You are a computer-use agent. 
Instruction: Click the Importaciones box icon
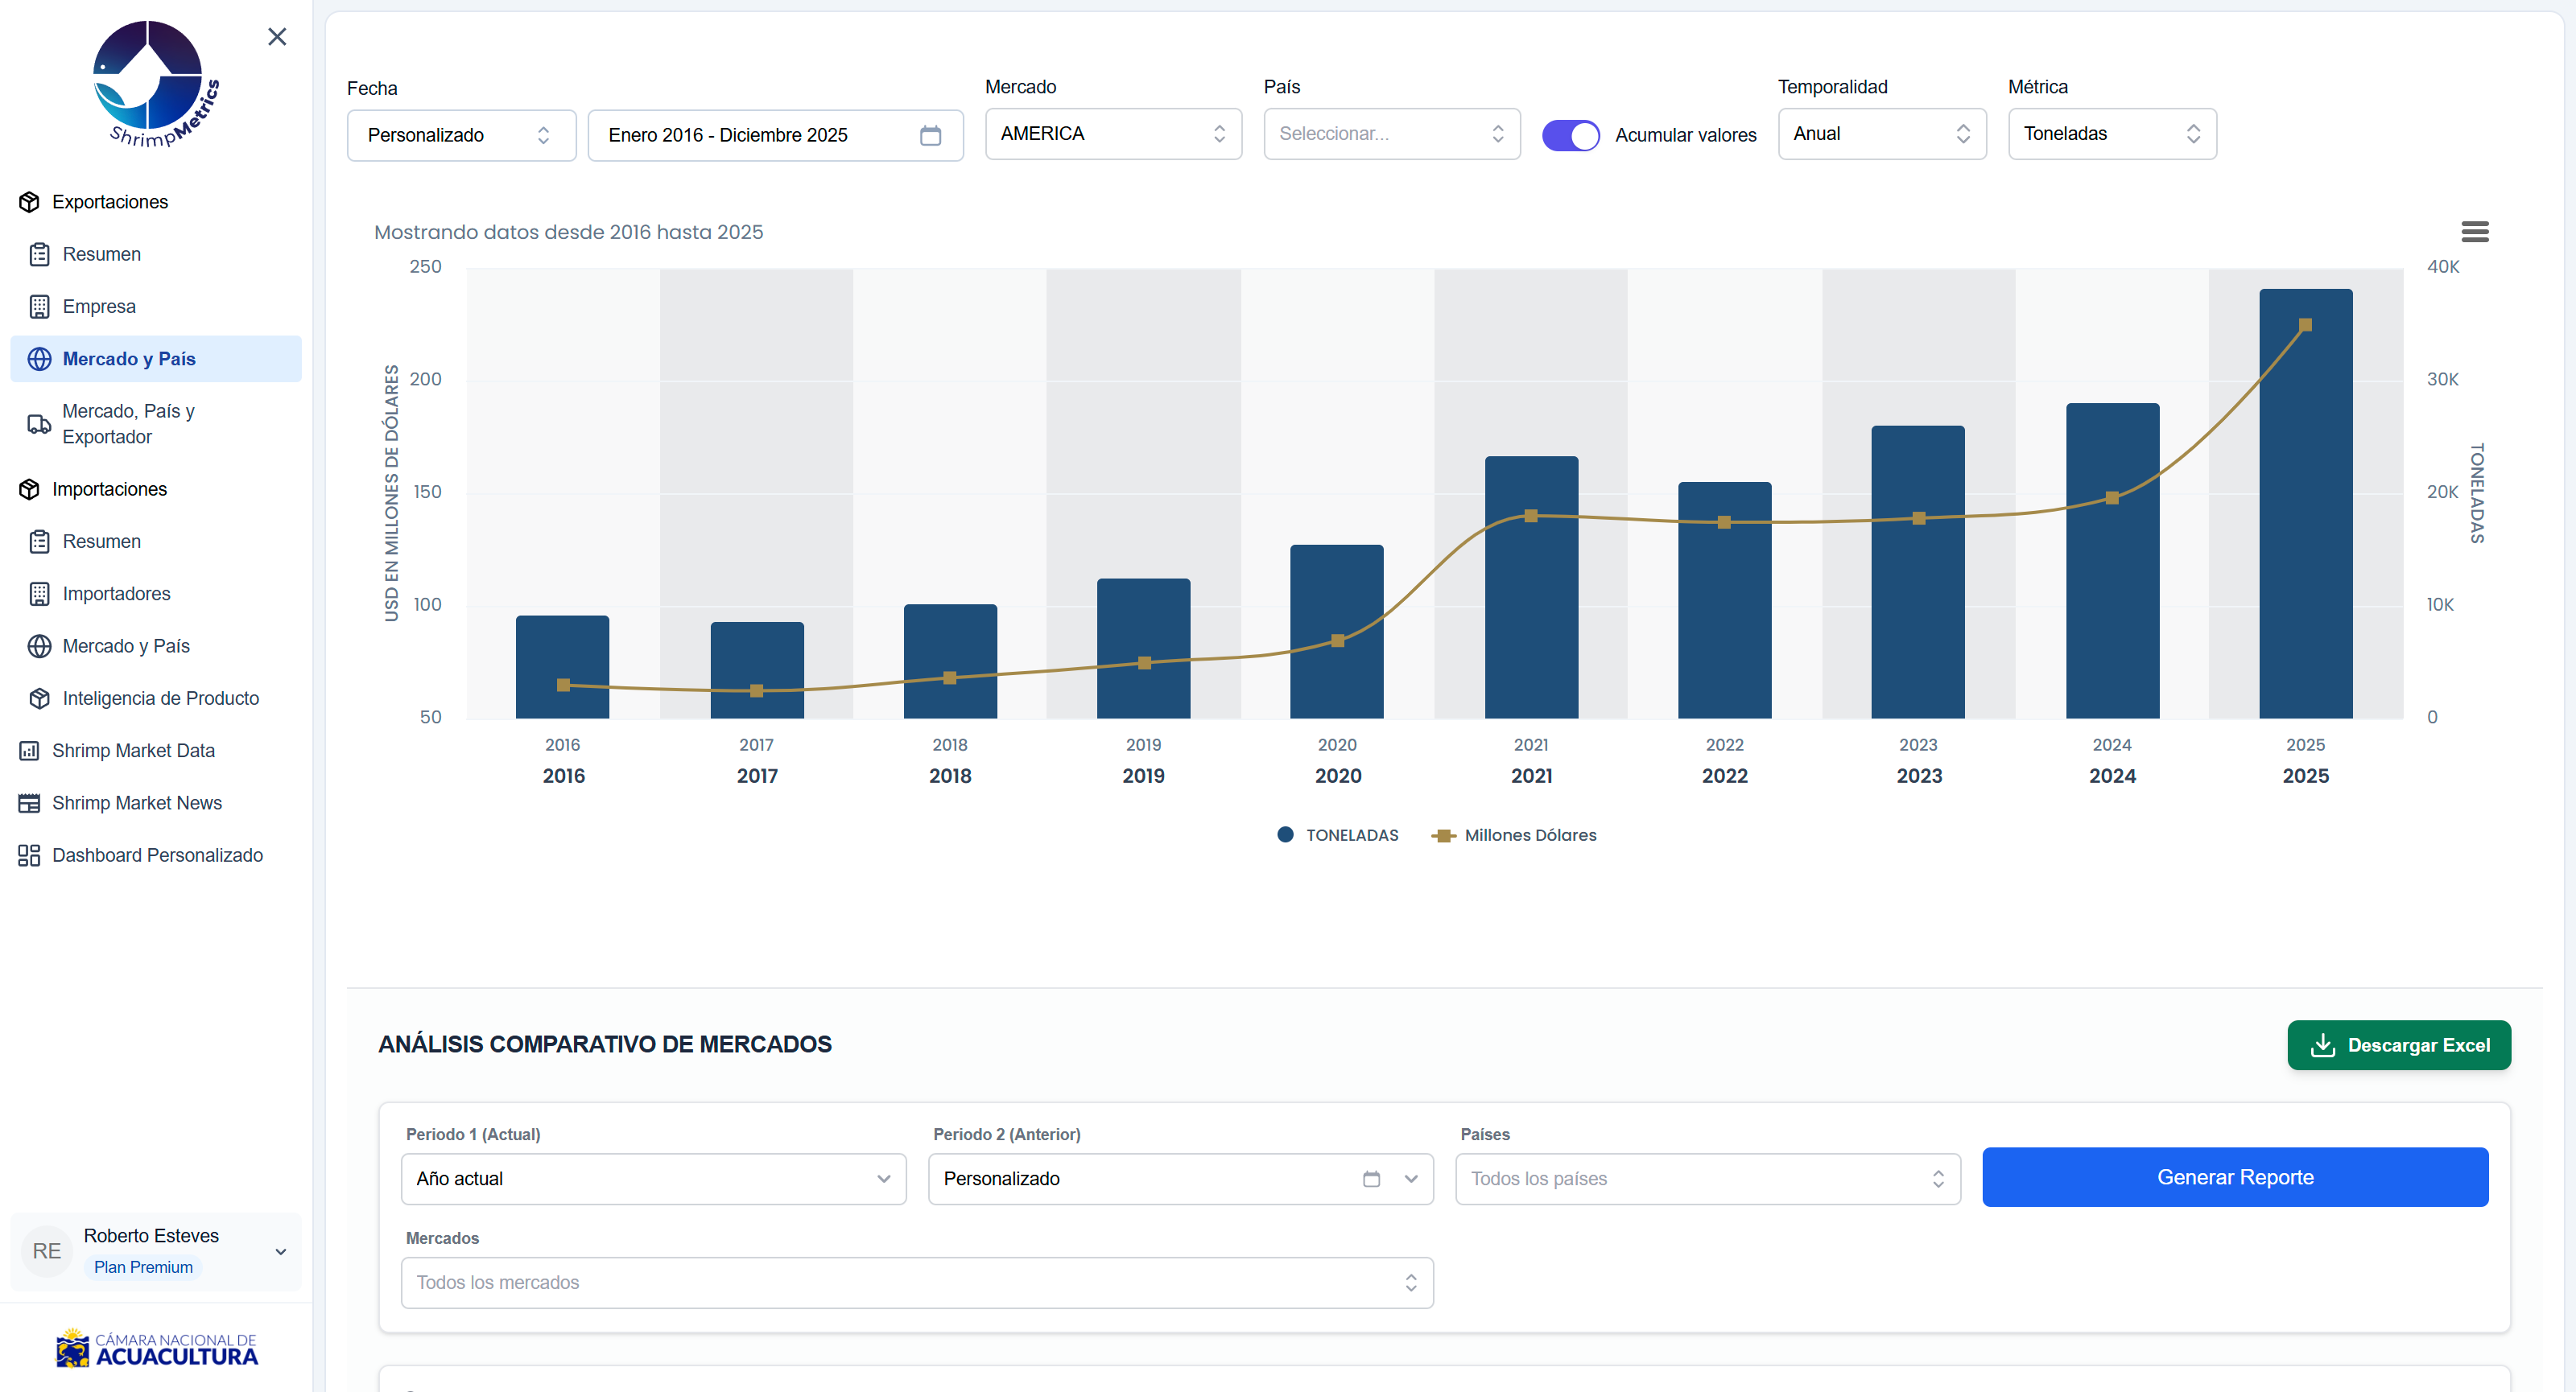30,488
